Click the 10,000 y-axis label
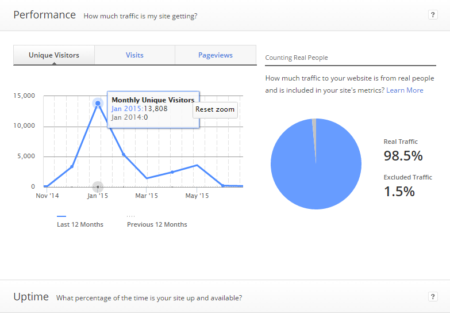This screenshot has width=450, height=313. tap(24, 125)
